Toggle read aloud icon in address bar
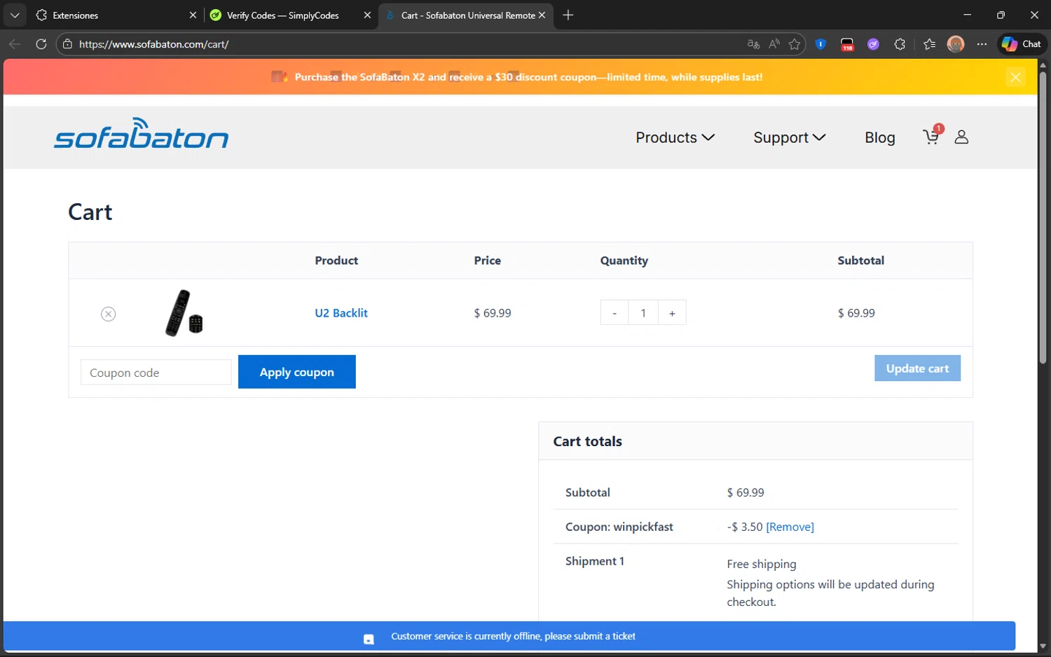Screen dimensions: 1051x657 pos(774,44)
